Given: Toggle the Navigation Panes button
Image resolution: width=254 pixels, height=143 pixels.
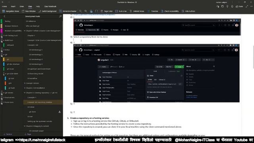Looking at the screenshot, I should click(11, 11).
